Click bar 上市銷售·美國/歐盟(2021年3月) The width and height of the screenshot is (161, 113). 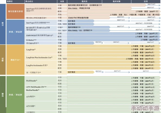[x=114, y=59]
